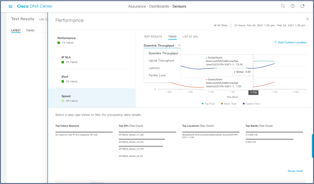This screenshot has width=314, height=184.
Task: Click the search magnifier icon
Action: tap(283, 6)
